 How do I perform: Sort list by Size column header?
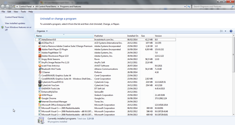coord(147,36)
